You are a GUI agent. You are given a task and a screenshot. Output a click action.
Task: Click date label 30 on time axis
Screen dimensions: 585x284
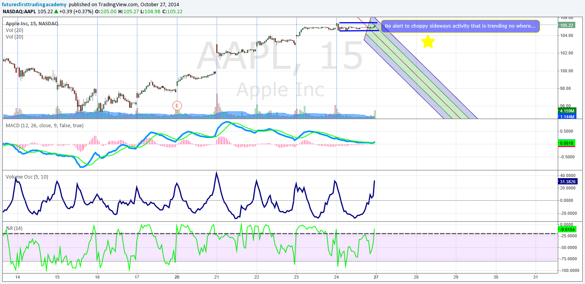click(496, 277)
